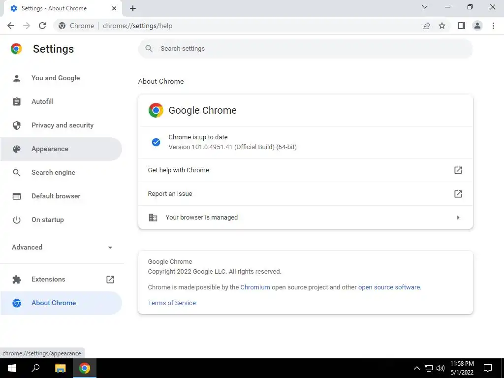This screenshot has height=378, width=504.
Task: Select About Chrome in sidebar
Action: coord(61,303)
